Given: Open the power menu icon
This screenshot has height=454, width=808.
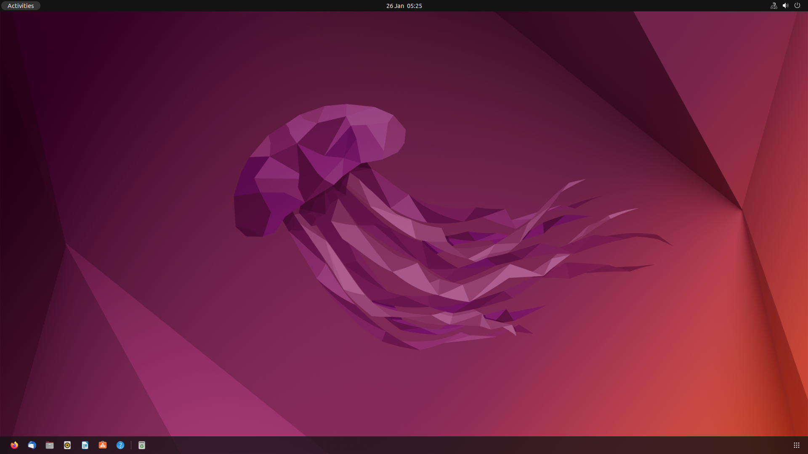Looking at the screenshot, I should click(x=797, y=6).
